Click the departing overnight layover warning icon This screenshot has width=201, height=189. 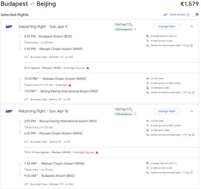click(x=88, y=68)
